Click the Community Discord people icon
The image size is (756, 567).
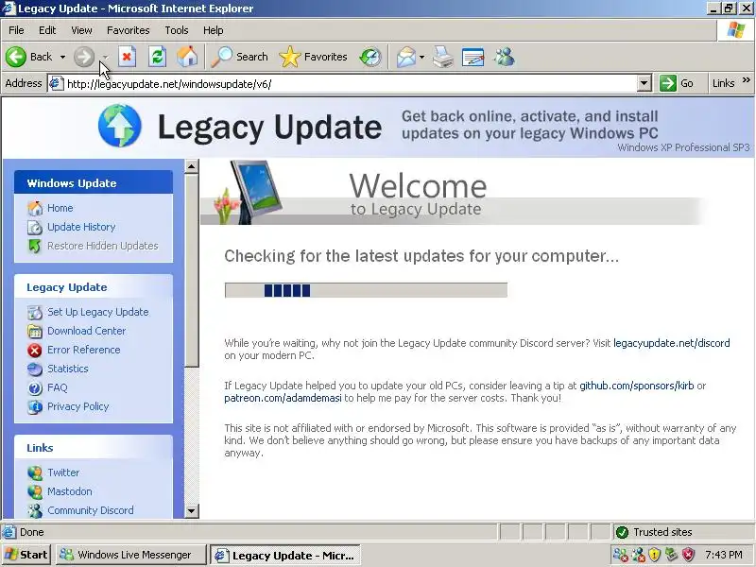tap(35, 510)
